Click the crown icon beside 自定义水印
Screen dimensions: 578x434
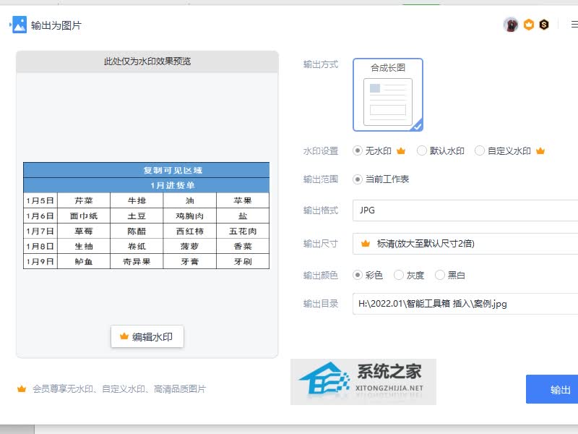point(538,150)
